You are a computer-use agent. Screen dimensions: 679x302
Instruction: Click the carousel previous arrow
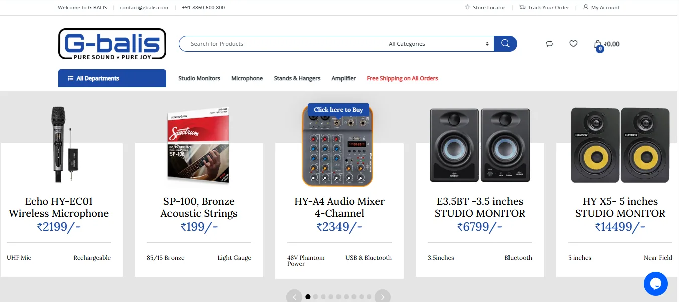[x=294, y=296]
